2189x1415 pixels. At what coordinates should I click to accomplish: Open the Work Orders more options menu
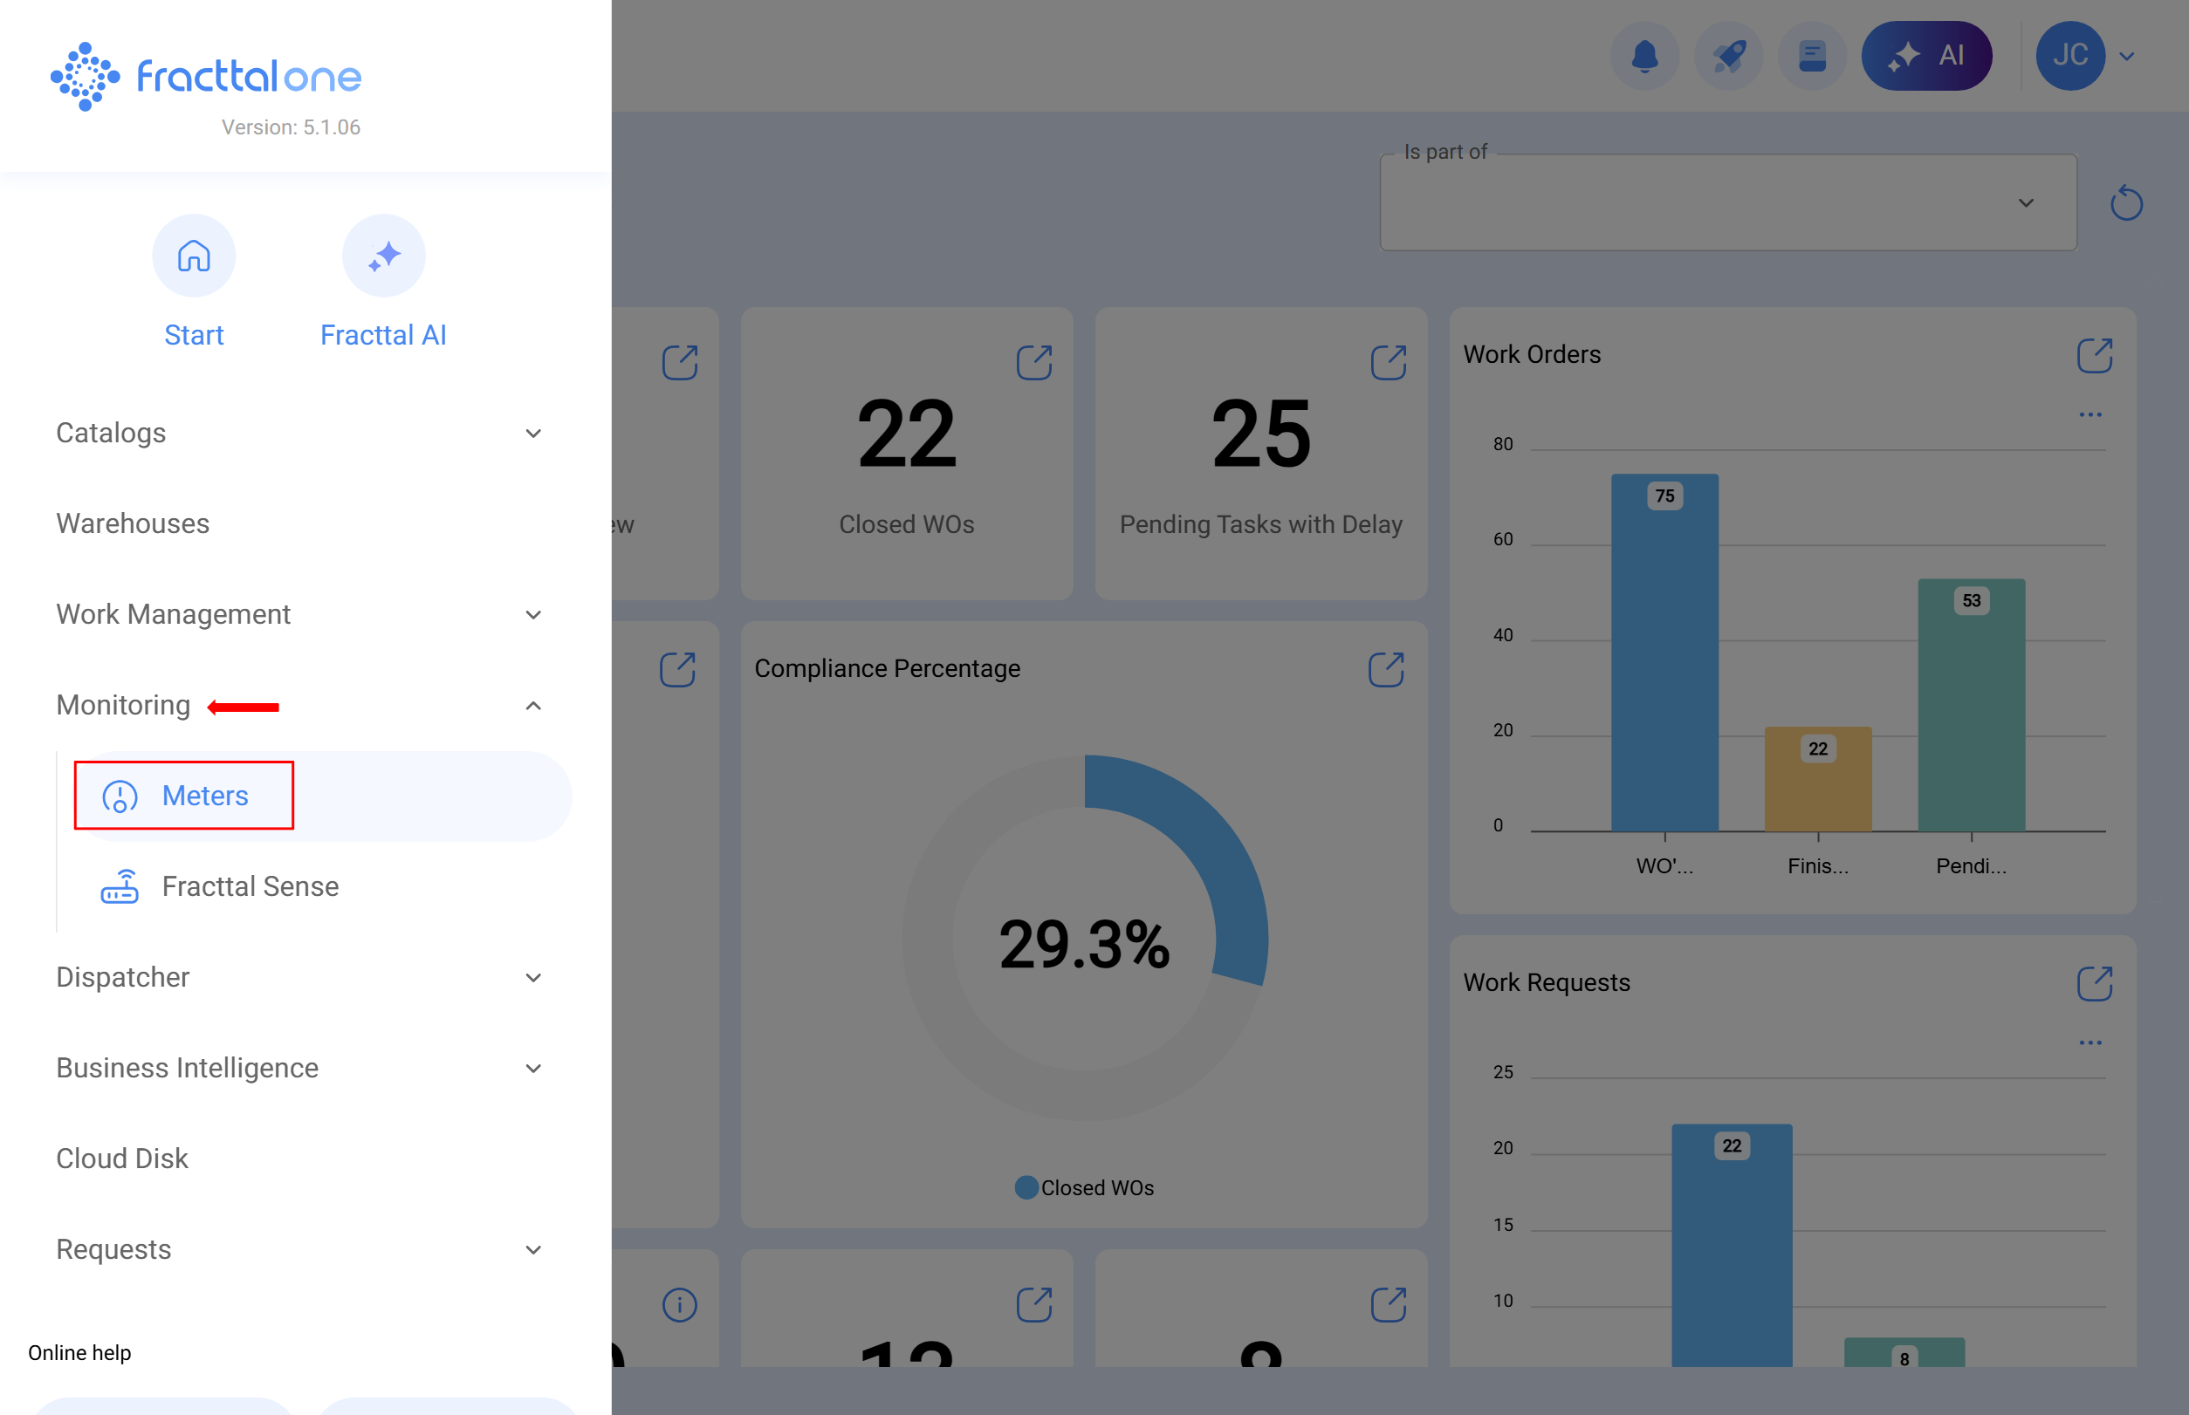coord(2090,414)
